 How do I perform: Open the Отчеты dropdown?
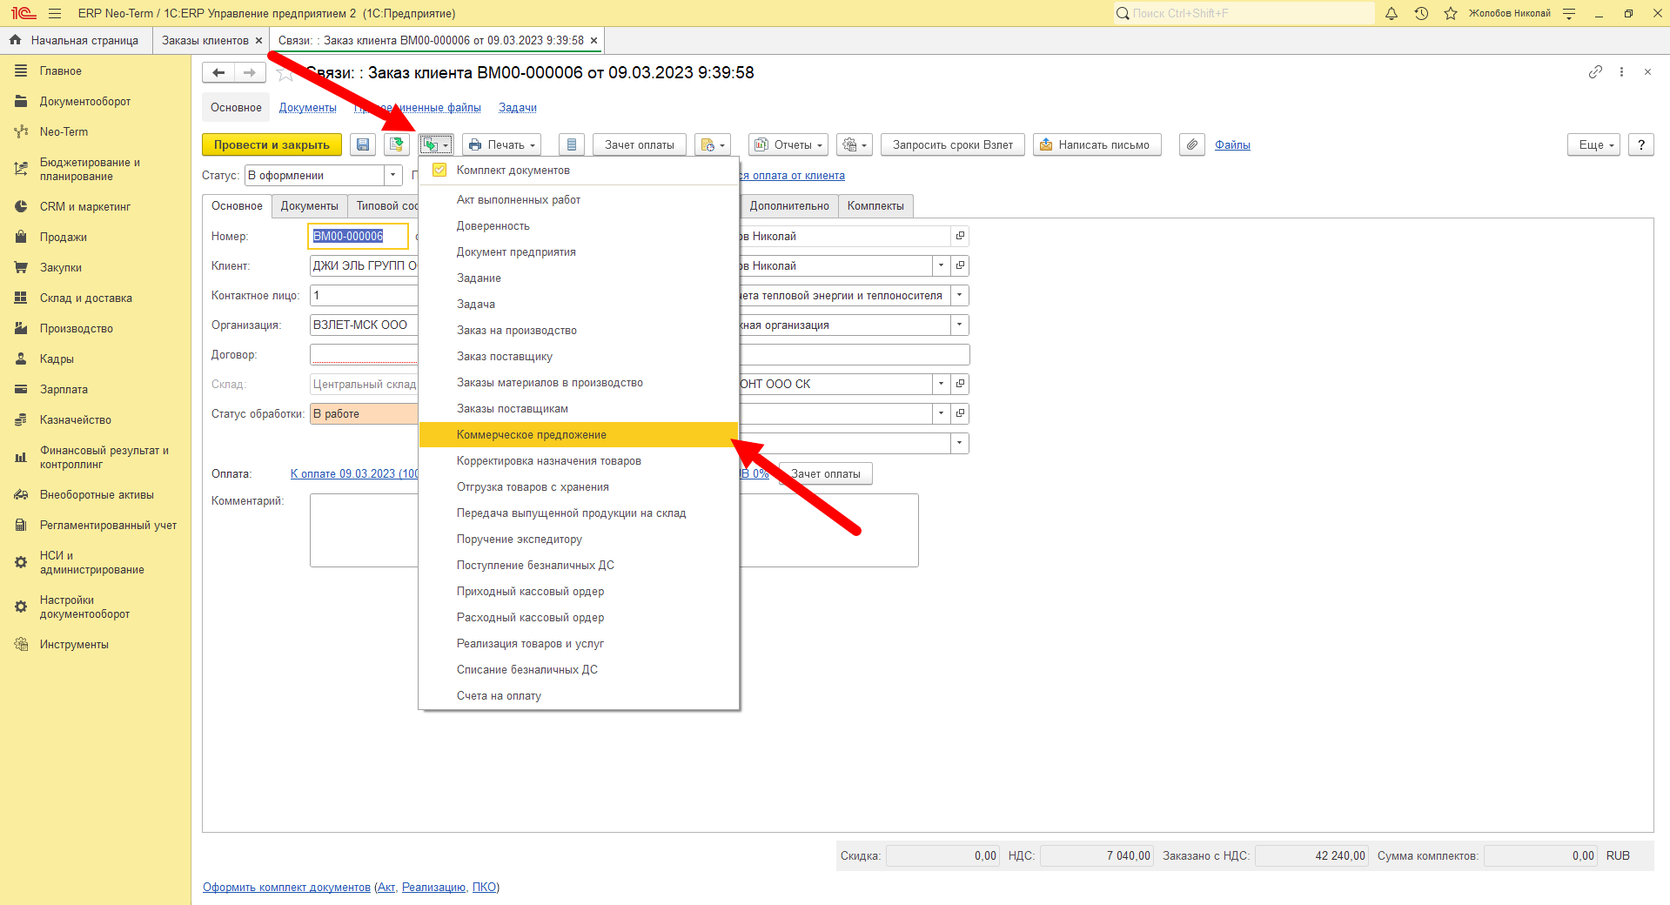click(x=788, y=144)
